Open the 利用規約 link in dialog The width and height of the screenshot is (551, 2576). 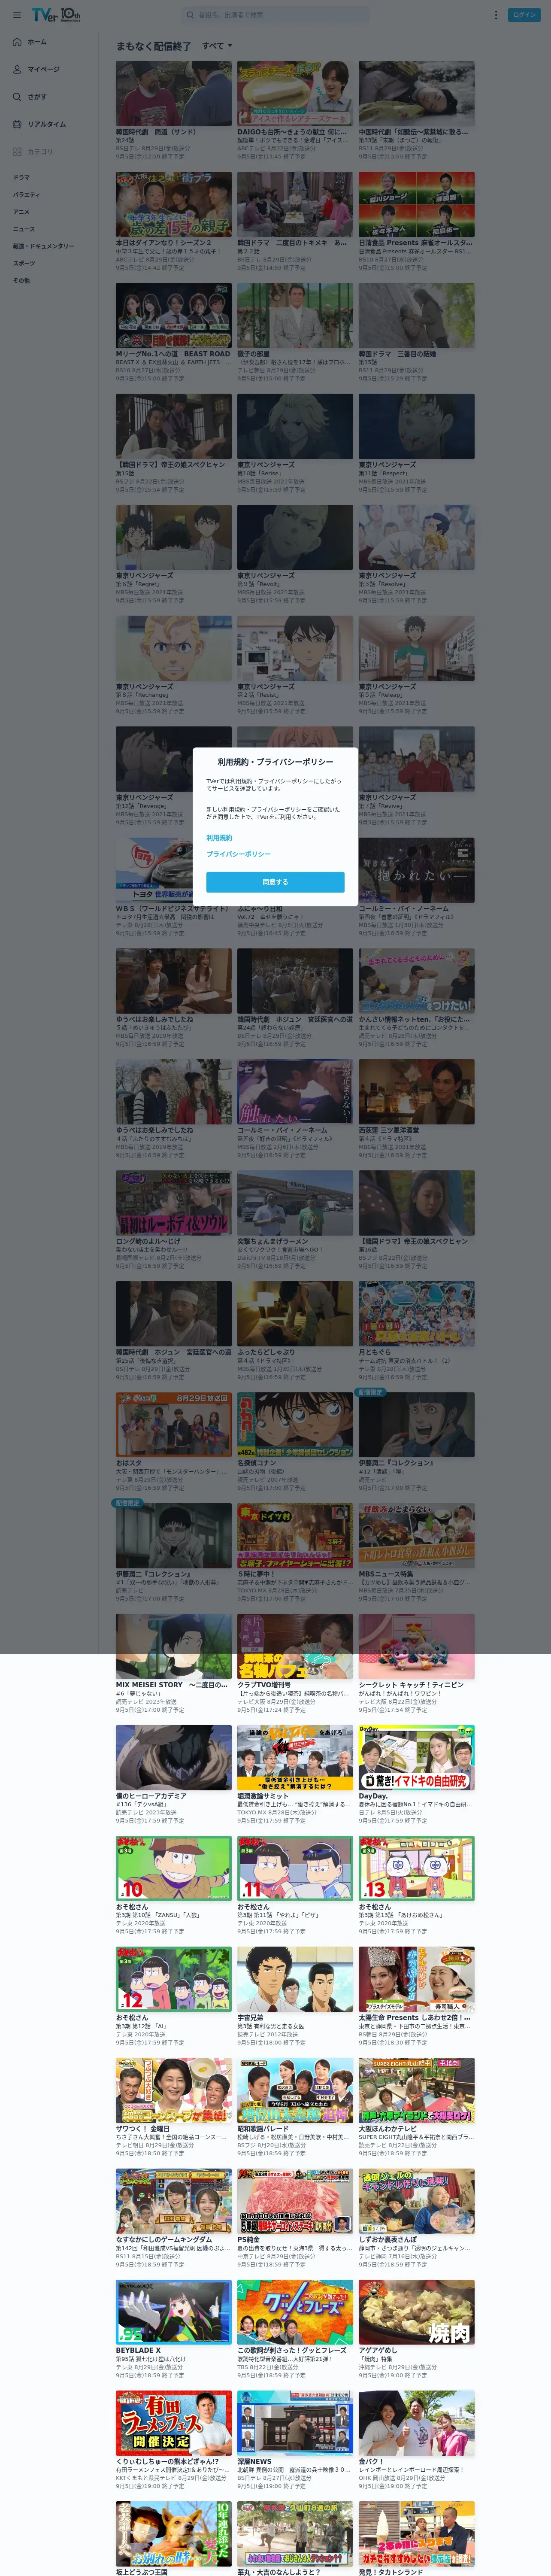point(219,838)
